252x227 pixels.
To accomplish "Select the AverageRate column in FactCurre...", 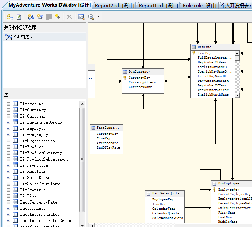I will tap(107, 143).
